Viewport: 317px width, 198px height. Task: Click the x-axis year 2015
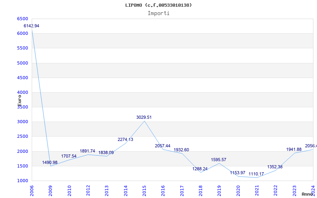click(x=144, y=190)
